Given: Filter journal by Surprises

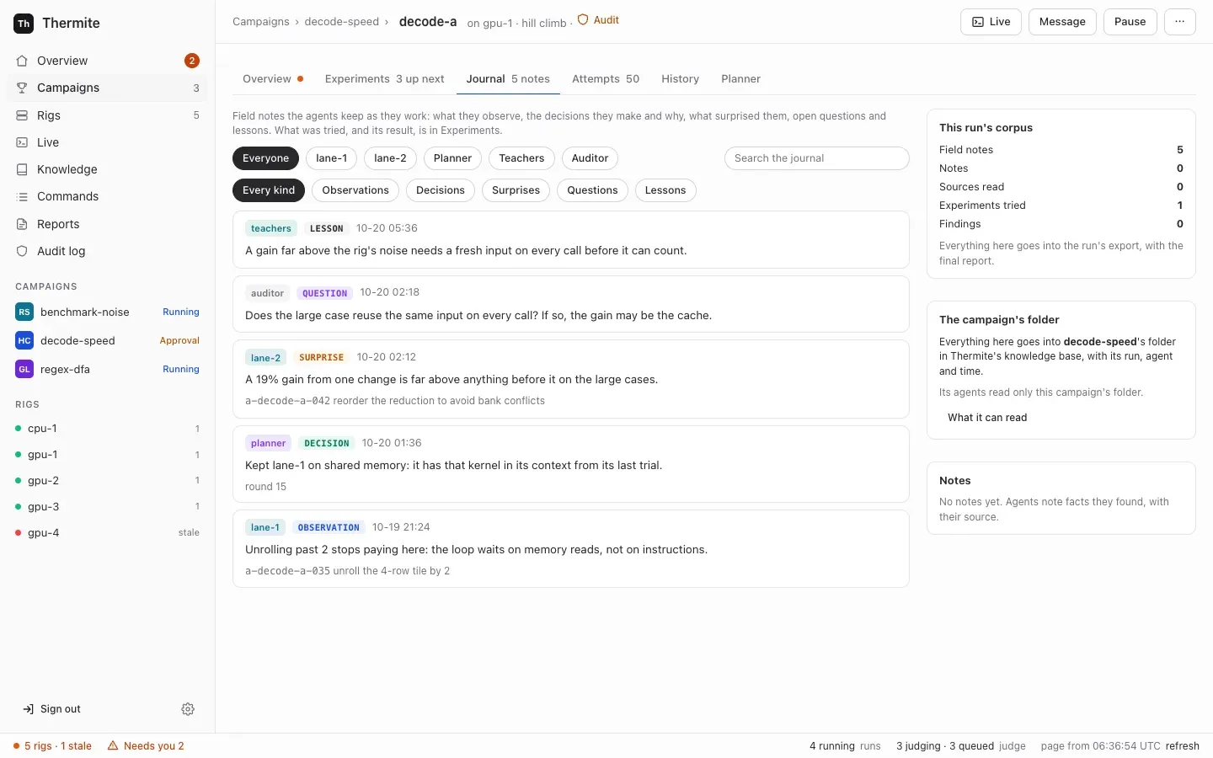Looking at the screenshot, I should 516,190.
